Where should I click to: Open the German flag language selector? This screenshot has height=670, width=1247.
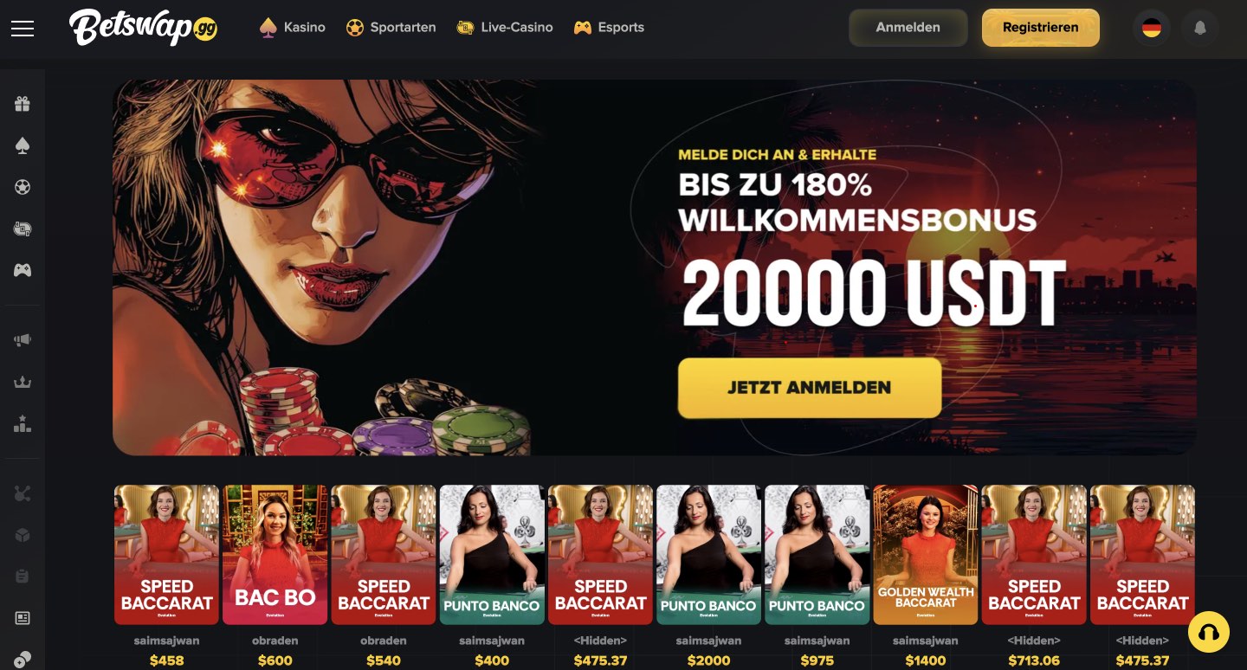(1152, 28)
